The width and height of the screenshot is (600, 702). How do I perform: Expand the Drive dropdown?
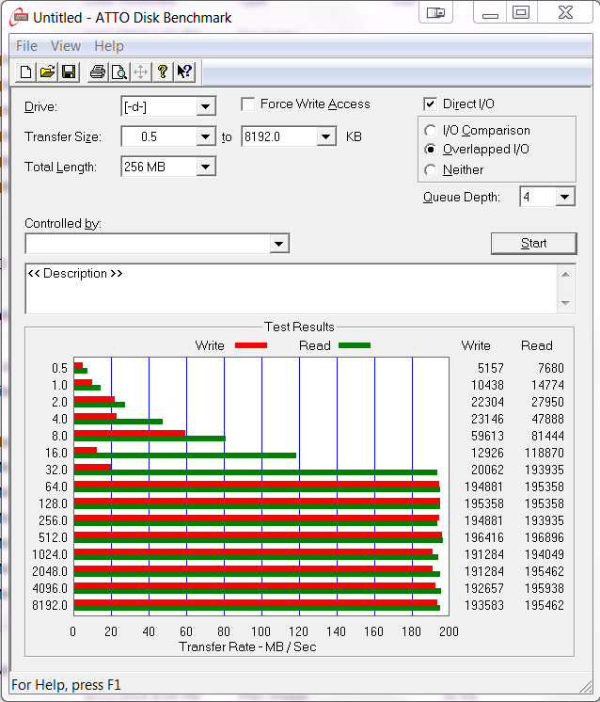pos(206,107)
